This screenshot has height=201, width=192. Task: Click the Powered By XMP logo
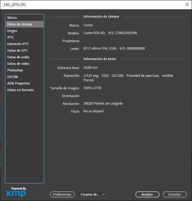16,192
